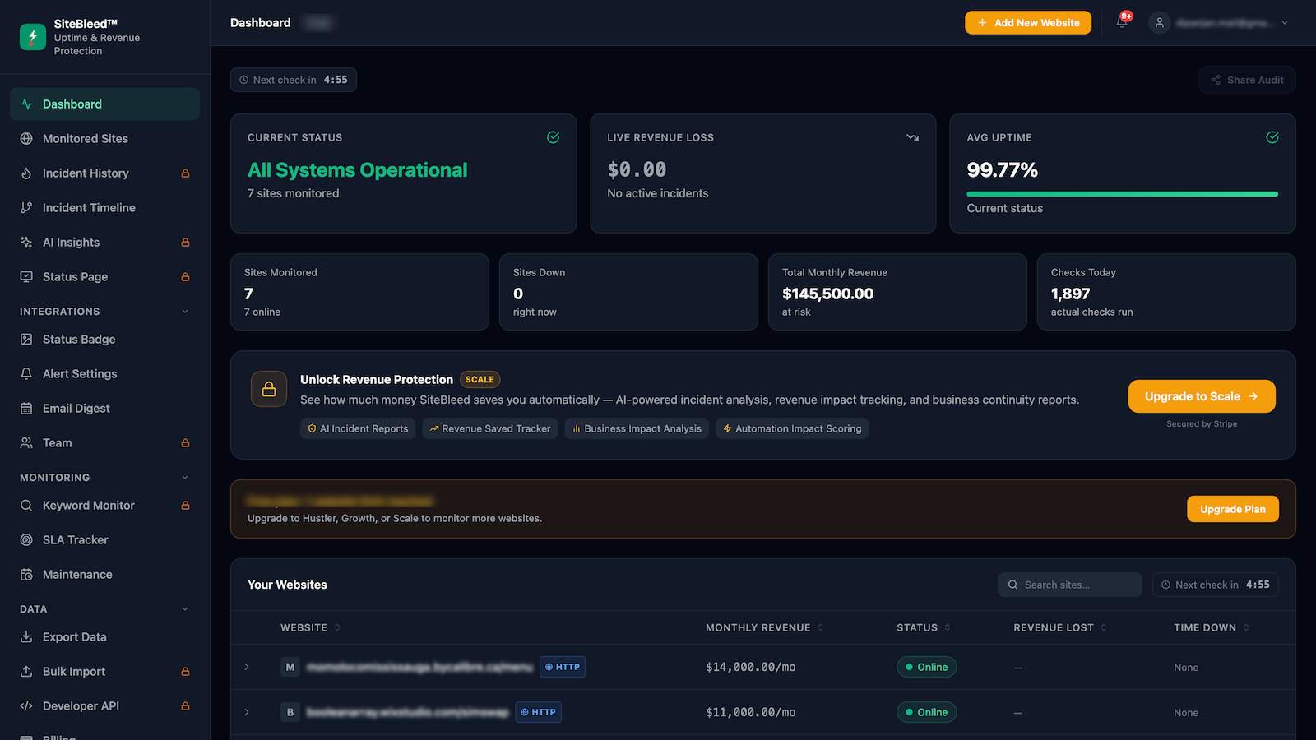Image resolution: width=1316 pixels, height=740 pixels.
Task: Click HTTP badge on $14,000.00/mo row
Action: (x=563, y=667)
